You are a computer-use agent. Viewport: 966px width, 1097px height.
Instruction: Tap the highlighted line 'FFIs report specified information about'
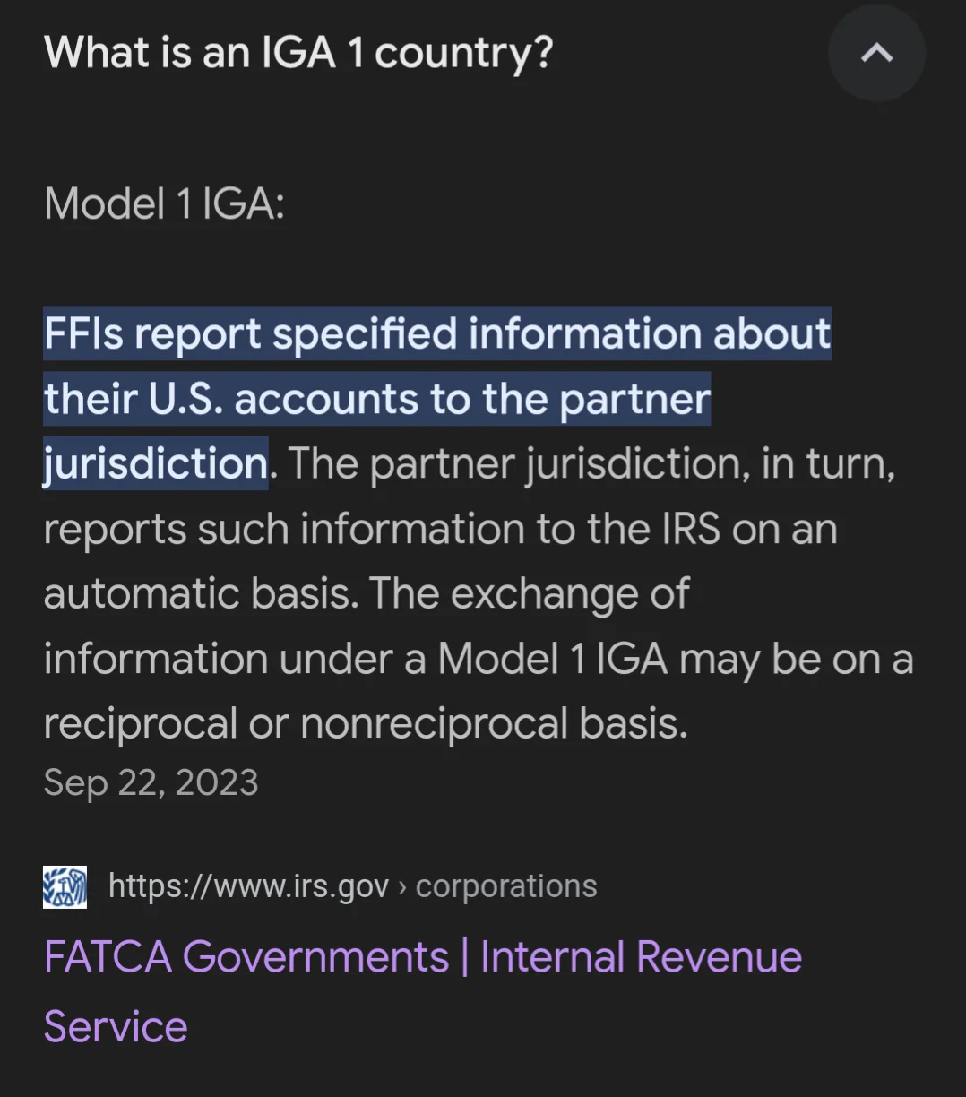437,333
